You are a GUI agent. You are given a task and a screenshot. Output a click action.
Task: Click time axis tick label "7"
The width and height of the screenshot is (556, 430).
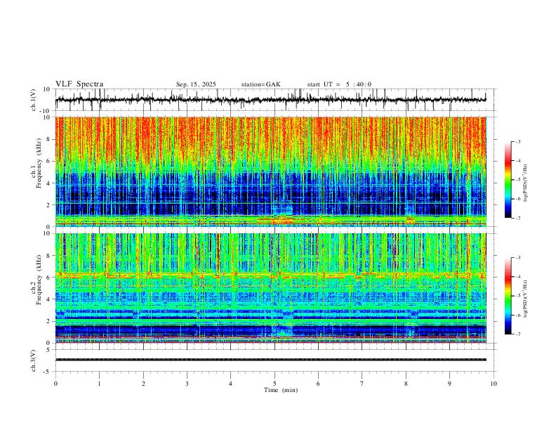[362, 384]
